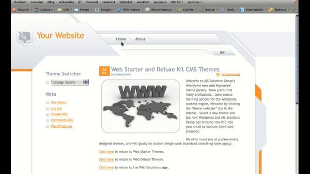The height and width of the screenshot is (174, 310).
Task: Open the hotmail bookmark
Action: (x=92, y=2)
